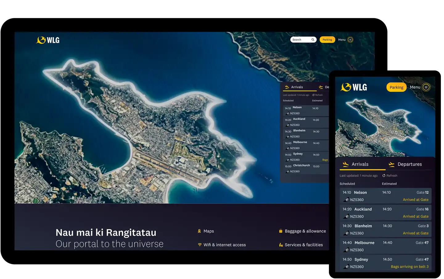Open the mobile hamburger menu icon
The width and height of the screenshot is (444, 279).
coord(426,87)
